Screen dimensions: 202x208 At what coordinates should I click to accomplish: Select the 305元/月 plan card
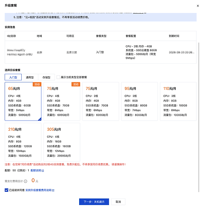pyautogui.click(x=62, y=142)
